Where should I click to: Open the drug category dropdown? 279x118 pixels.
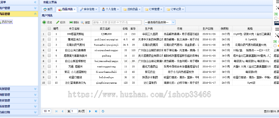pyautogui.click(x=173, y=22)
